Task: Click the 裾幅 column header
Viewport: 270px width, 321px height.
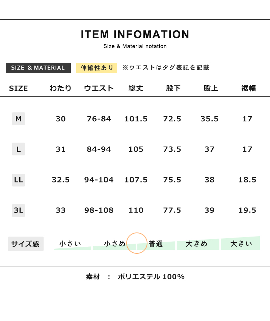Action: click(248, 88)
